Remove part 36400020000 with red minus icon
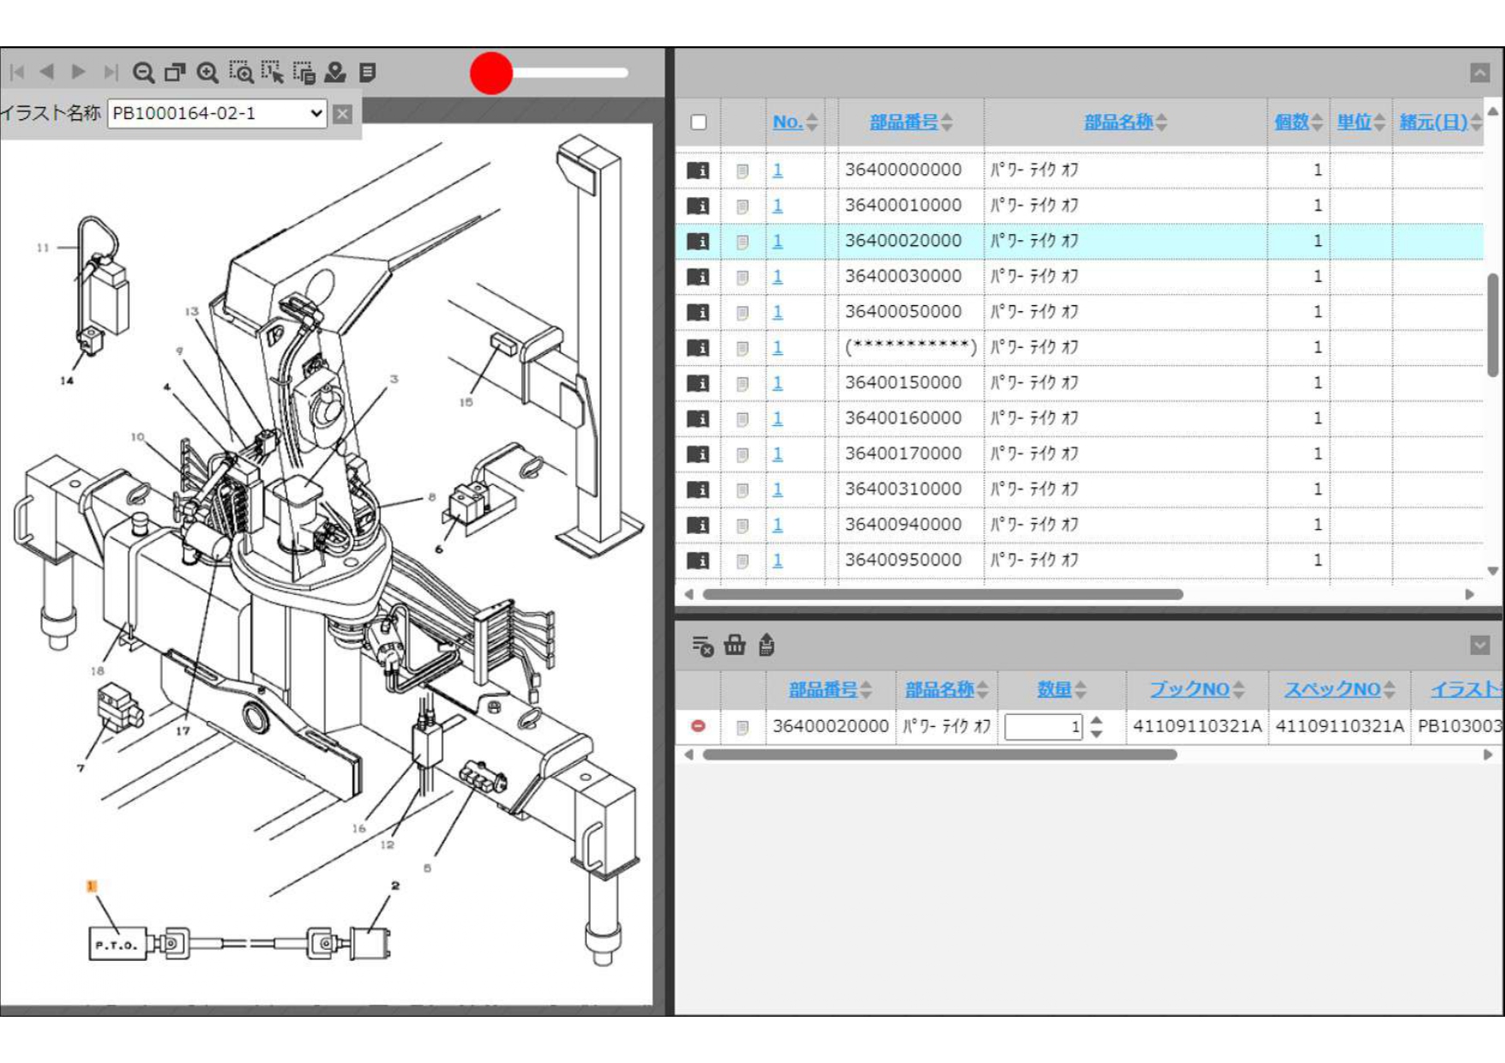 (698, 726)
